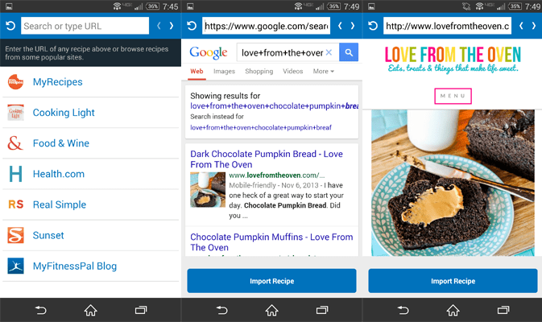Screen dimensions: 542x322
Task: Go back arrow in middle screen toolbar
Action: tap(340, 26)
